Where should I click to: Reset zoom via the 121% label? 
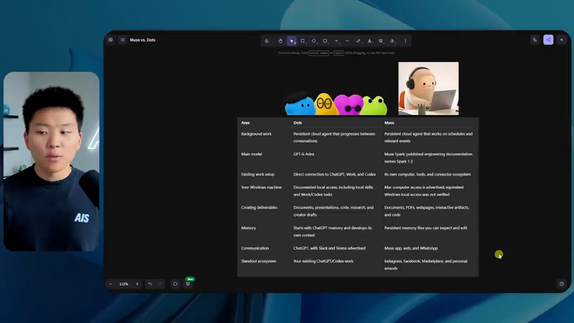tap(124, 284)
